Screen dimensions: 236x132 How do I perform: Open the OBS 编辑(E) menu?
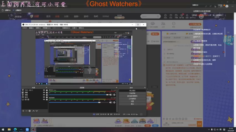(31, 28)
